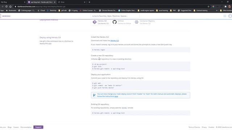Go to browser home page icon
The width and height of the screenshot is (232, 130).
pyautogui.click(x=11, y=6)
